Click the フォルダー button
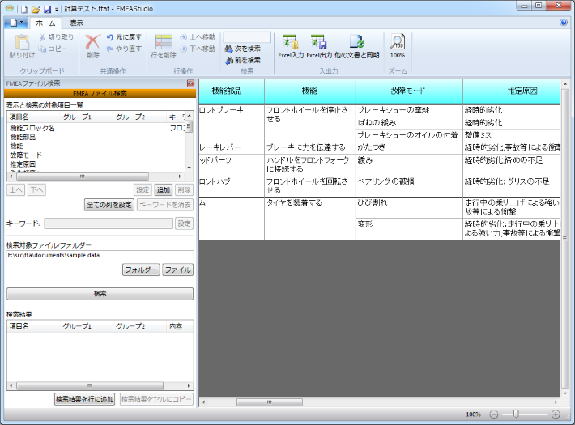 (x=141, y=270)
